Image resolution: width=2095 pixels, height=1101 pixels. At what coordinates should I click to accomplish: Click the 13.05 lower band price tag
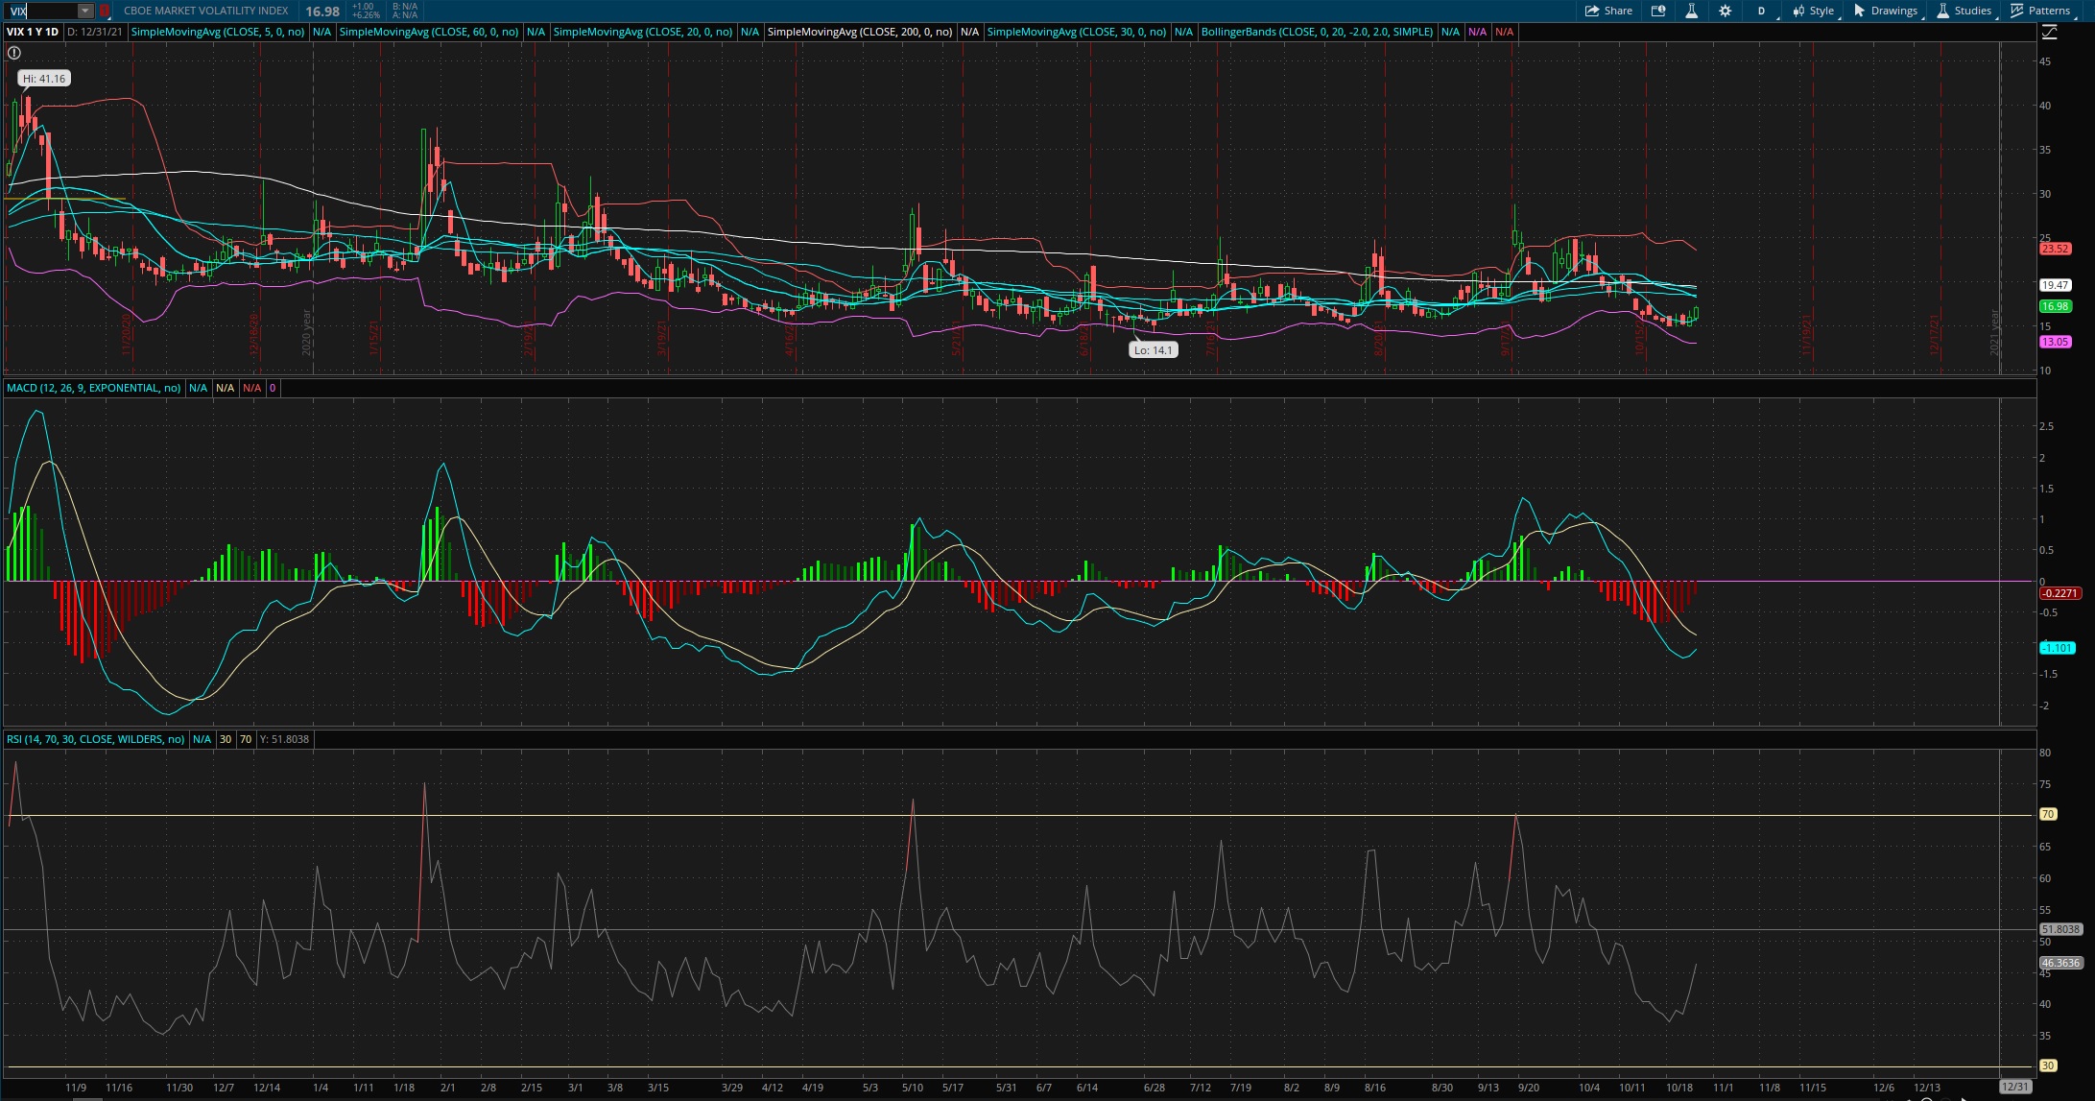click(2055, 342)
